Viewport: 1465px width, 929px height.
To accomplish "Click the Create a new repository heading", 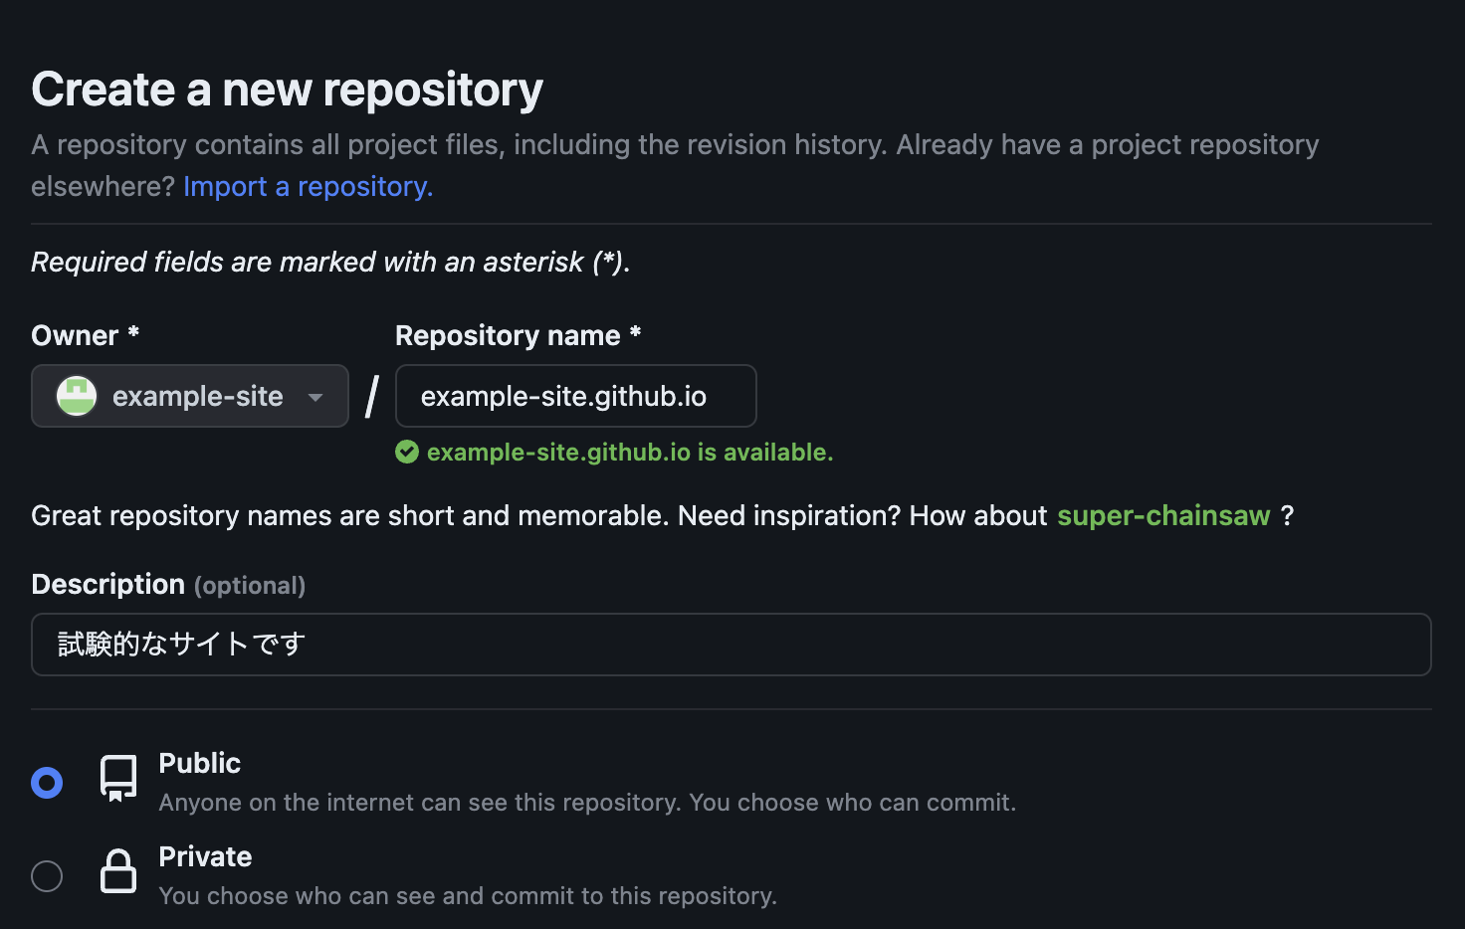I will pyautogui.click(x=287, y=90).
